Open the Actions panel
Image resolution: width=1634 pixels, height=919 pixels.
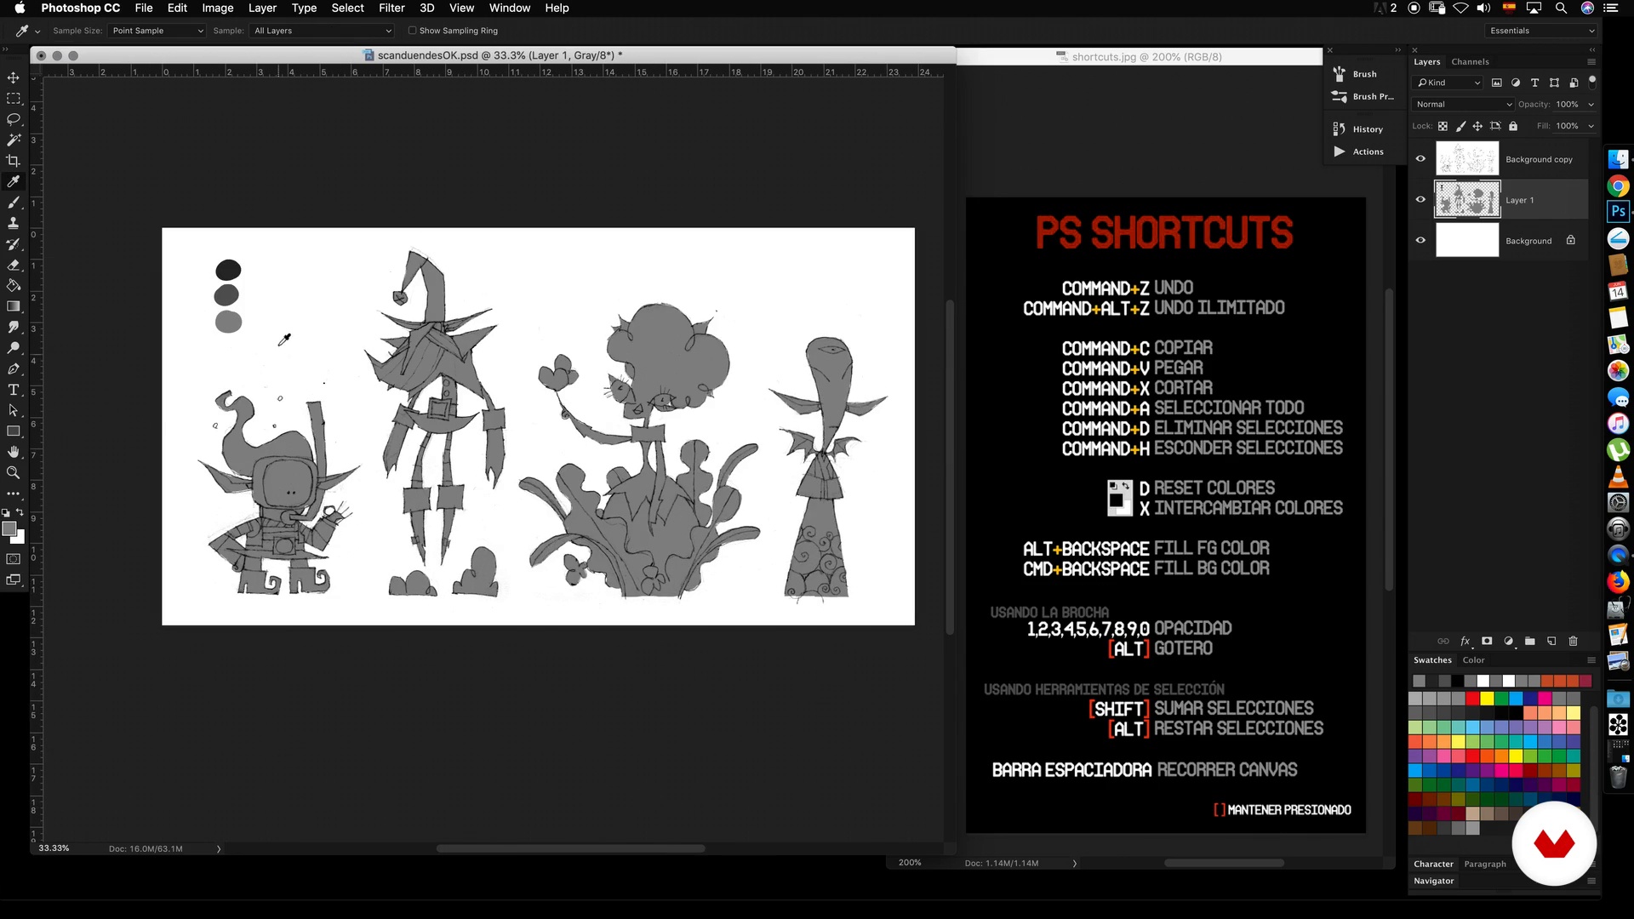1358,151
